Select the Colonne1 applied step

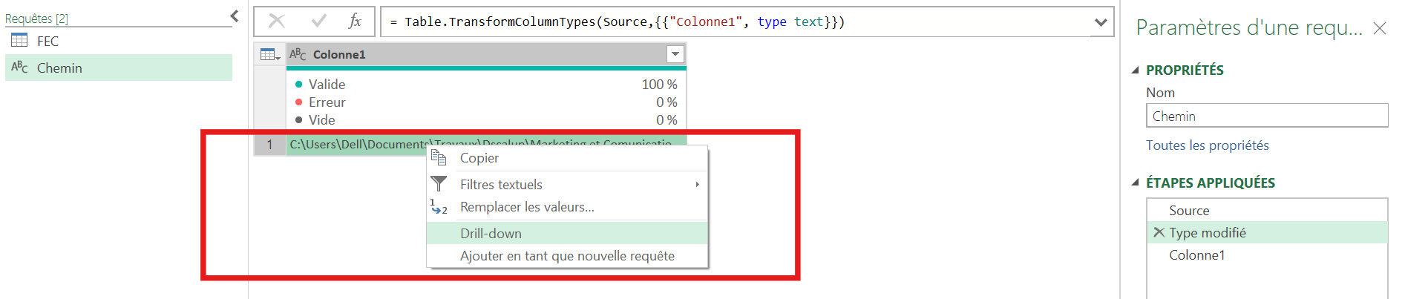click(1267, 255)
